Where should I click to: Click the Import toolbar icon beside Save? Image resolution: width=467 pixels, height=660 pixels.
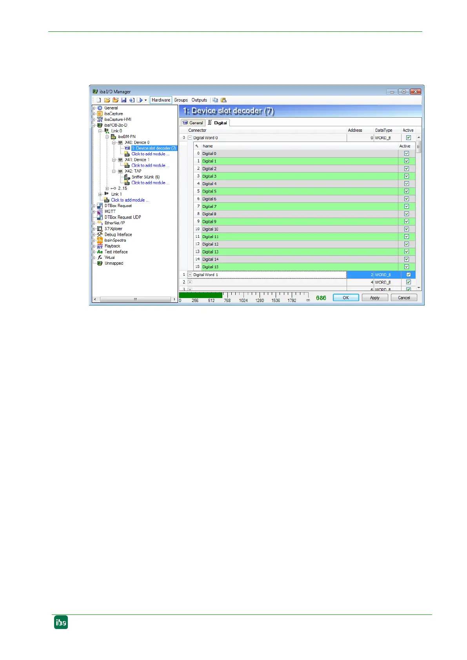click(x=132, y=100)
